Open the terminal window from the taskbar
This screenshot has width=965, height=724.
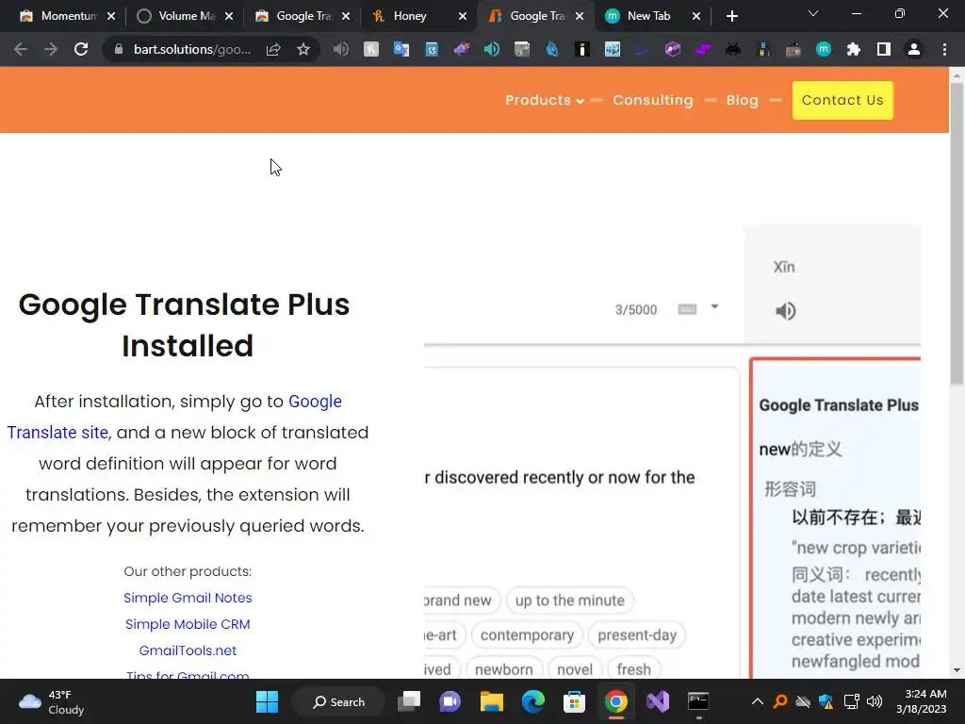(698, 701)
